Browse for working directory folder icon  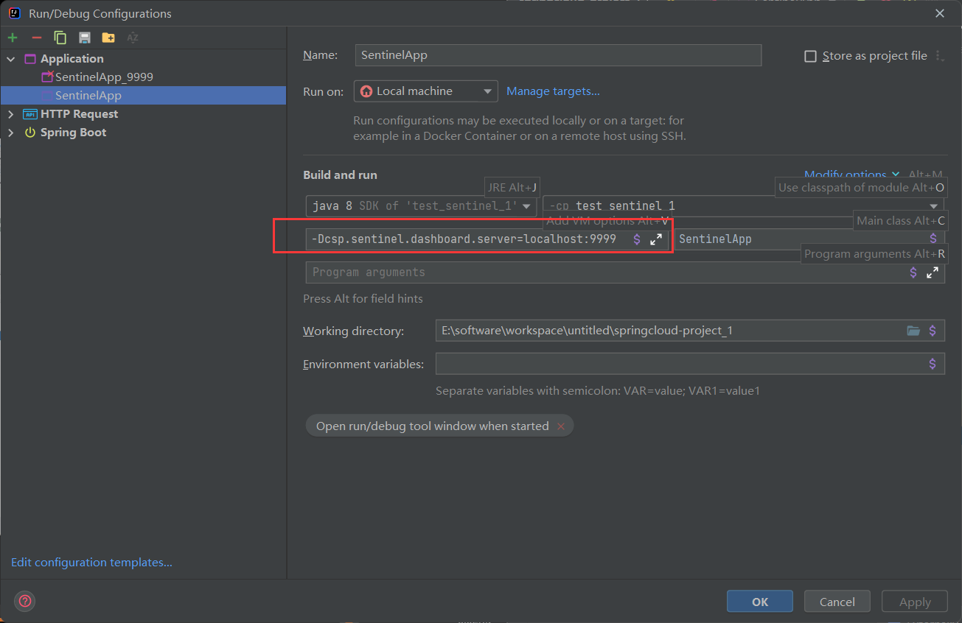point(913,331)
